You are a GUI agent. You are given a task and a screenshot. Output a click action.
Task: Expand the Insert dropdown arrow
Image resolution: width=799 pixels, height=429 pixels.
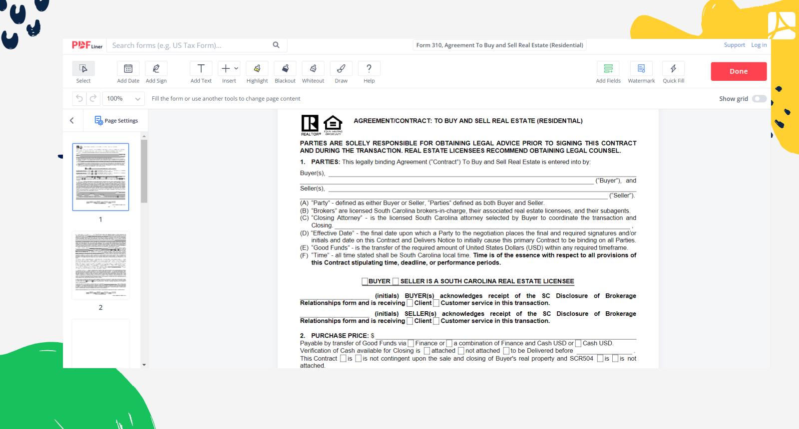pyautogui.click(x=236, y=68)
